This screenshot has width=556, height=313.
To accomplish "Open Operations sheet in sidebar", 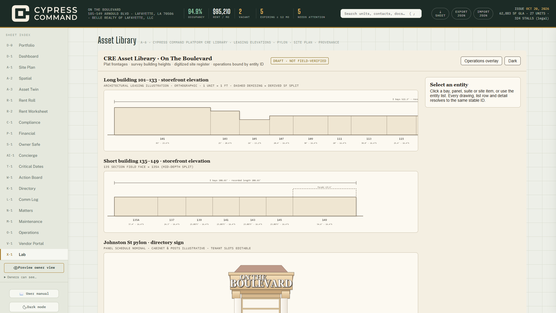I will tap(34, 233).
